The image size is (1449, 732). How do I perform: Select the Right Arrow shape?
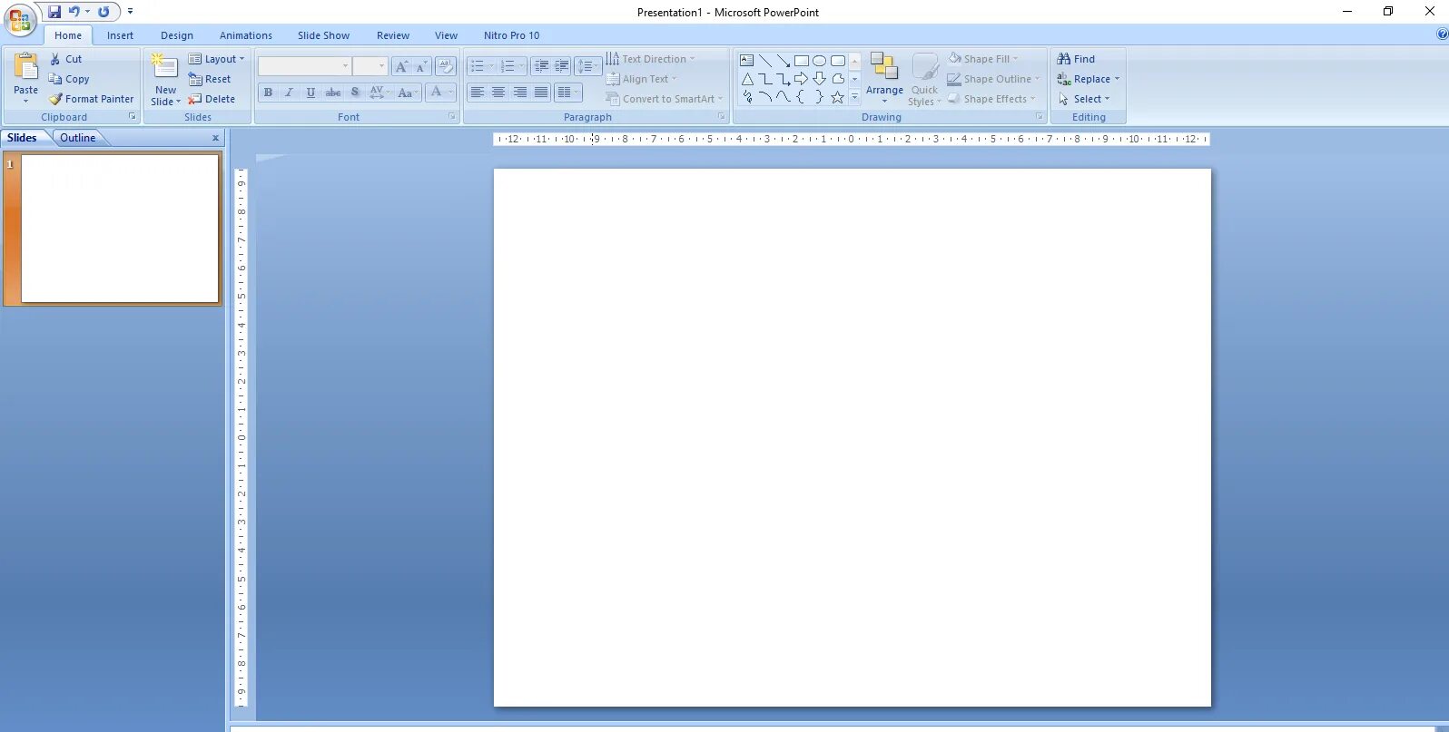pos(802,79)
